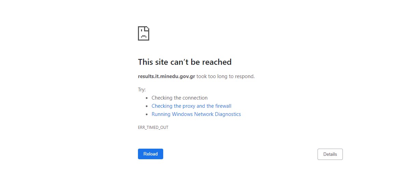Image resolution: width=393 pixels, height=194 pixels.
Task: Click the word "firewall" in the link
Action: pyautogui.click(x=223, y=106)
